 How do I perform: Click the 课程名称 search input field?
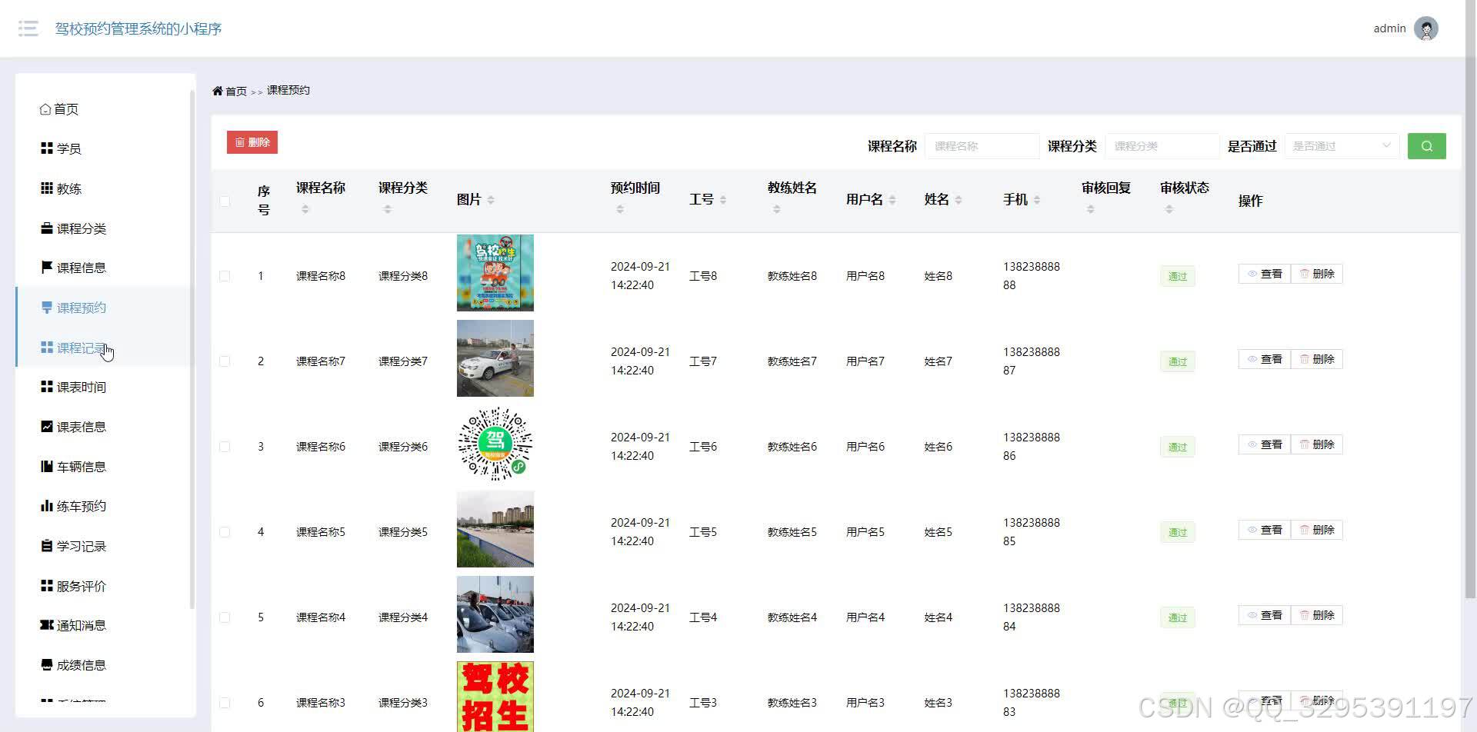(x=982, y=145)
